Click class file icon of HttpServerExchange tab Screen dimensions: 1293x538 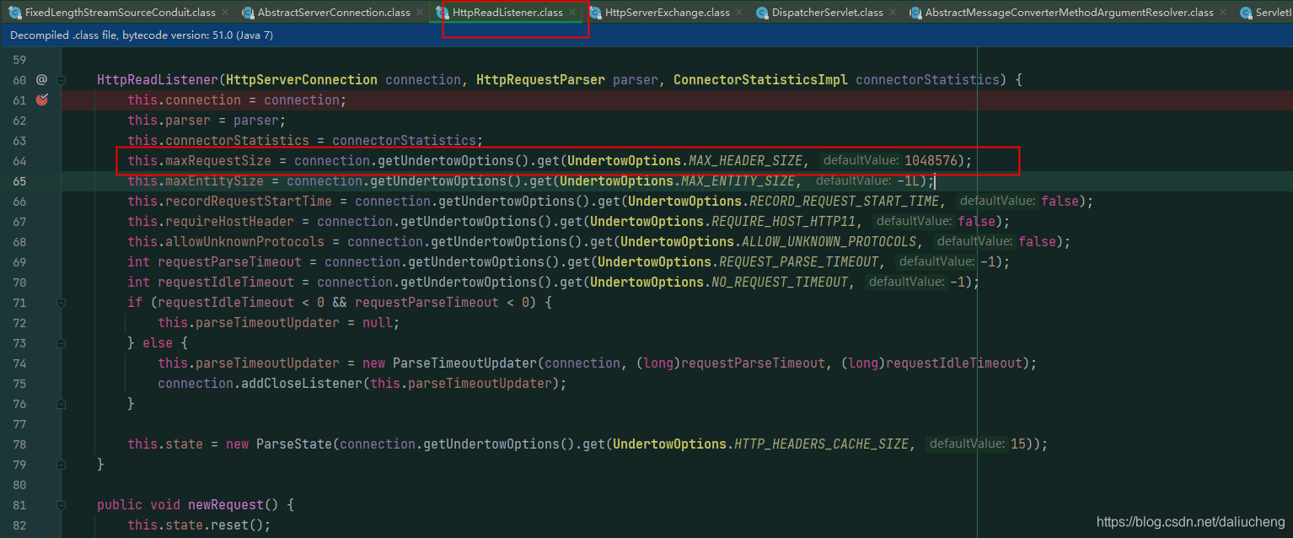[595, 13]
